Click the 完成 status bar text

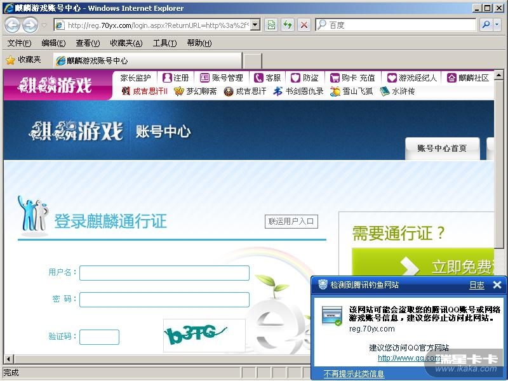click(11, 373)
